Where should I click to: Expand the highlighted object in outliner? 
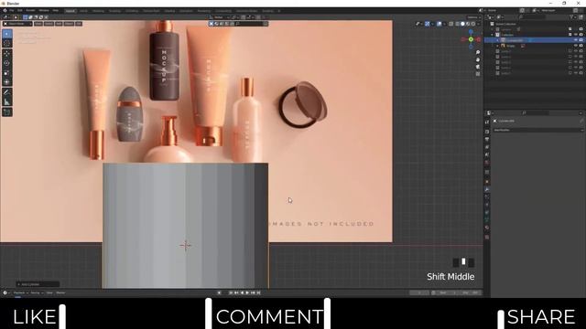497,40
